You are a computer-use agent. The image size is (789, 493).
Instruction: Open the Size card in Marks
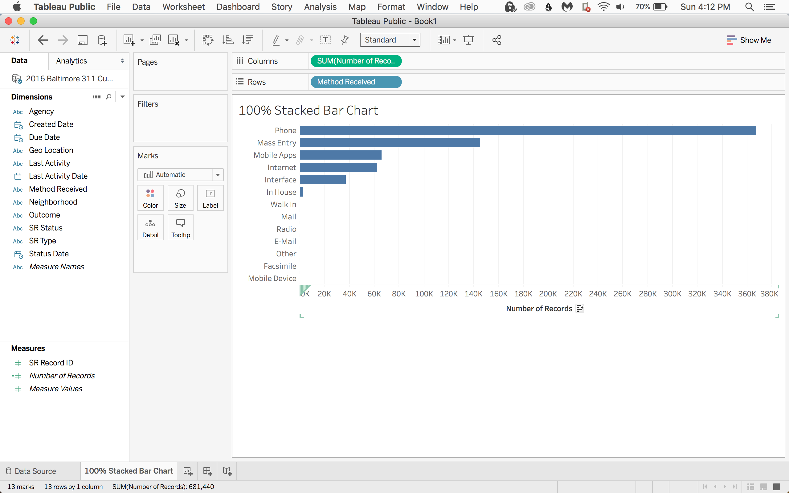tap(180, 198)
